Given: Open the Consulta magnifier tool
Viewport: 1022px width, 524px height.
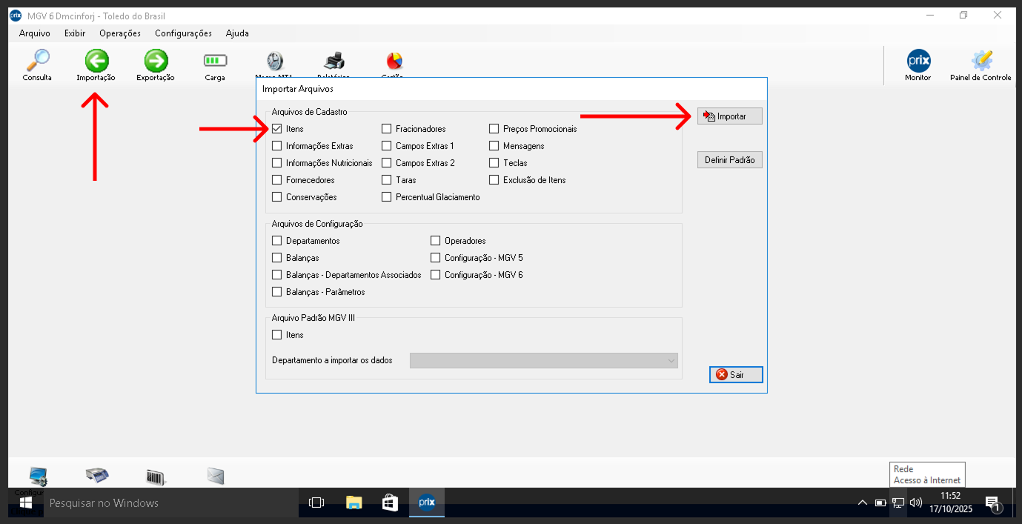Looking at the screenshot, I should (37, 62).
